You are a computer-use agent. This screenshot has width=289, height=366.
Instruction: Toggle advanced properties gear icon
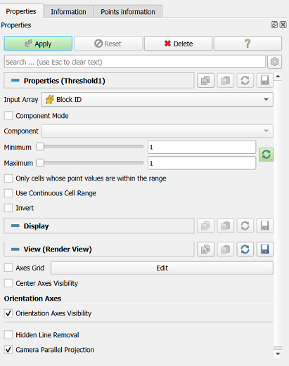tap(275, 62)
